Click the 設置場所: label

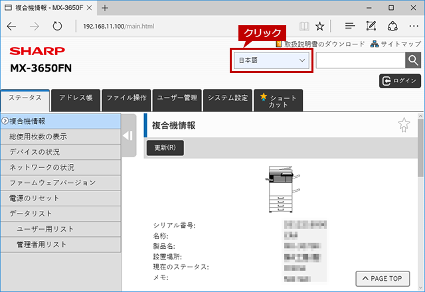click(167, 257)
